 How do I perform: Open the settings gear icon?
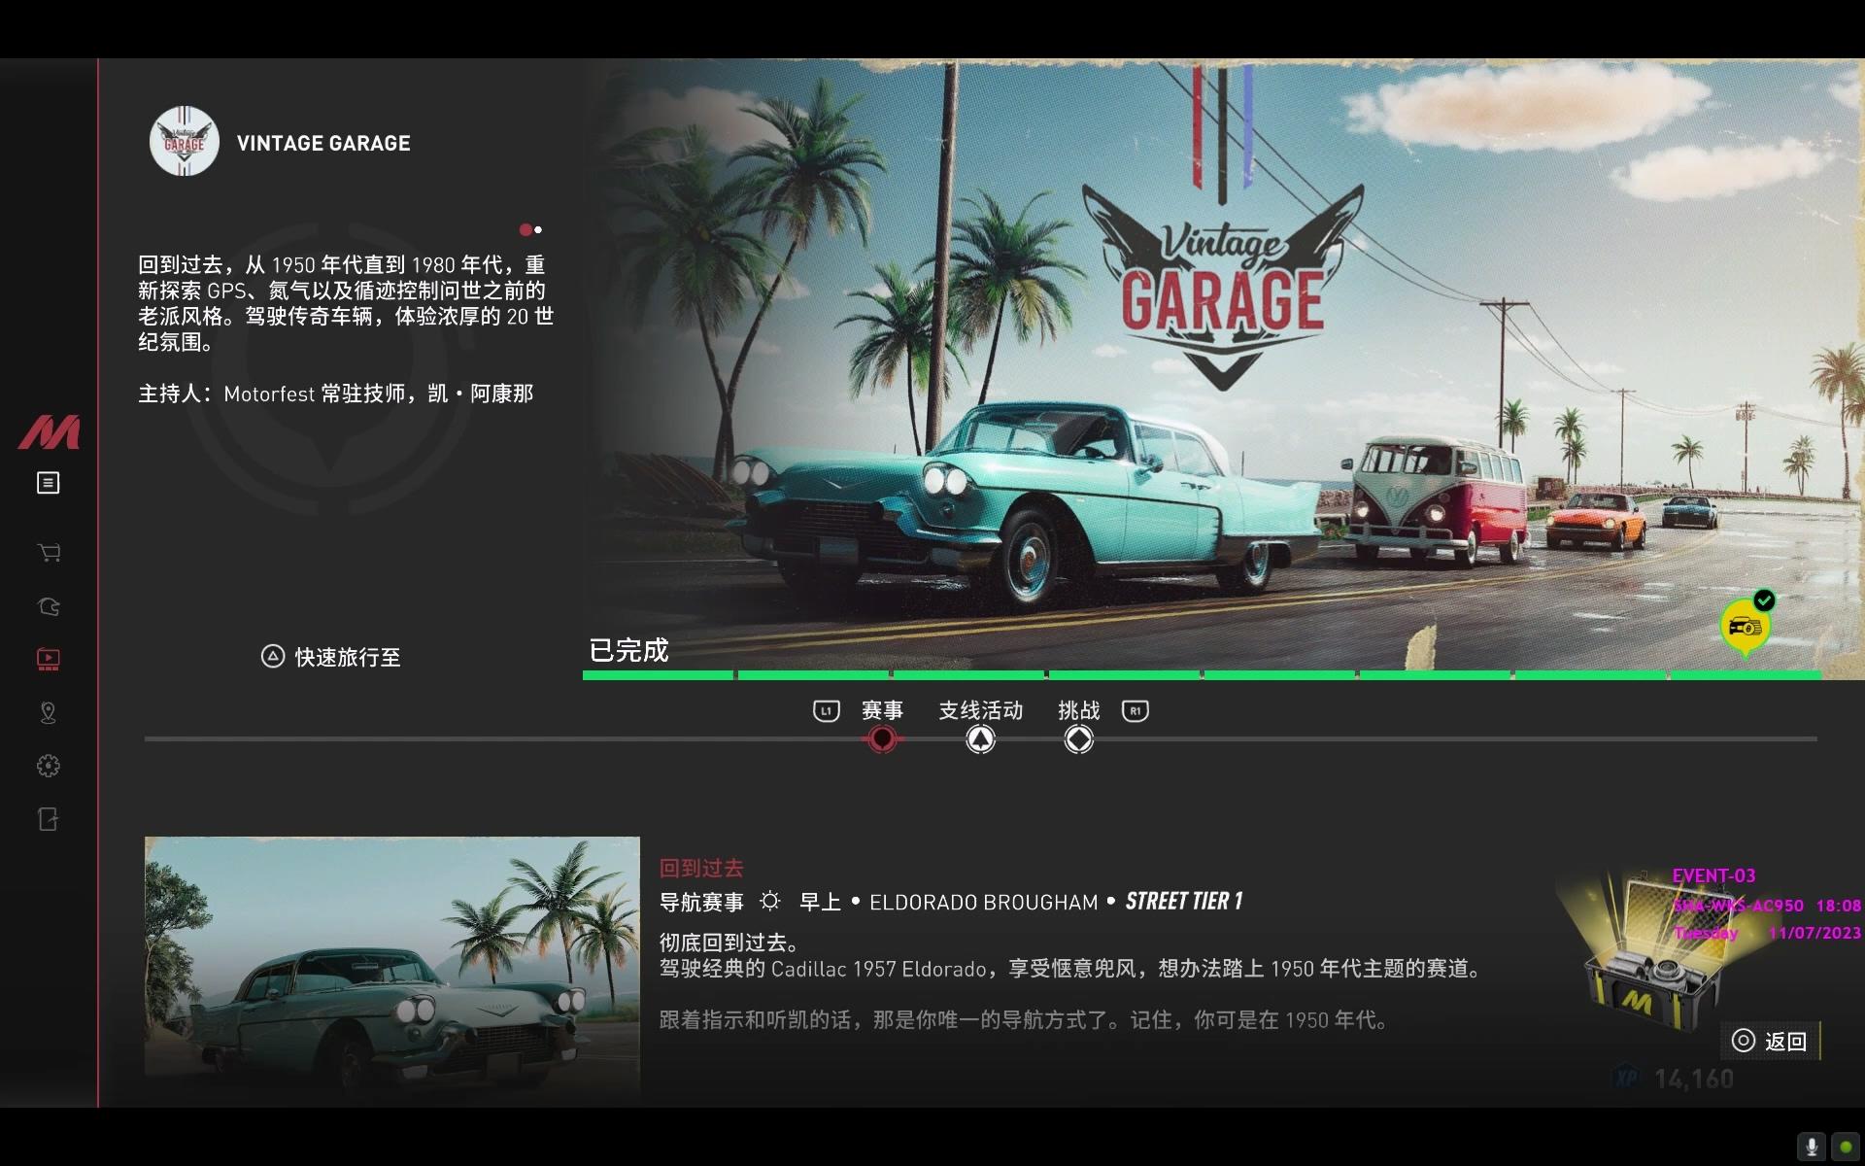coord(48,766)
